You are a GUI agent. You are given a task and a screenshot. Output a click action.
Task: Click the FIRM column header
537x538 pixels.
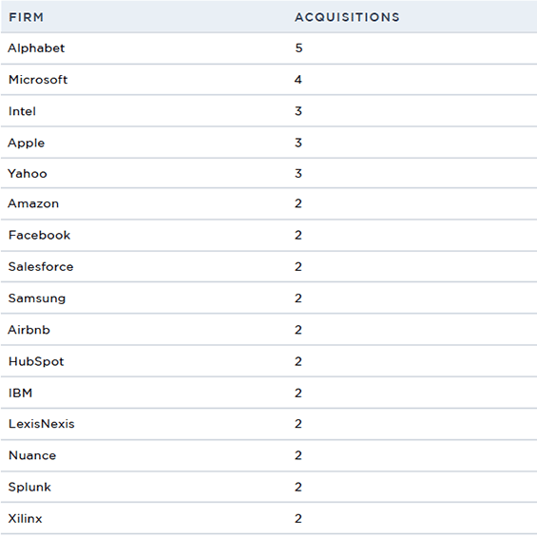coord(26,17)
